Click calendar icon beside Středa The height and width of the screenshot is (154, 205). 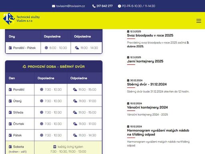[x=10, y=112]
